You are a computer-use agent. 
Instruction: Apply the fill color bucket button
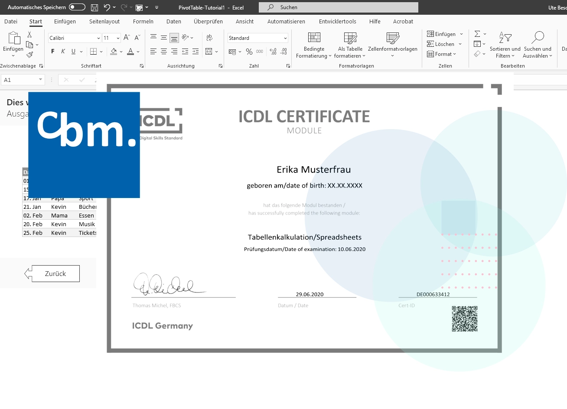[114, 52]
